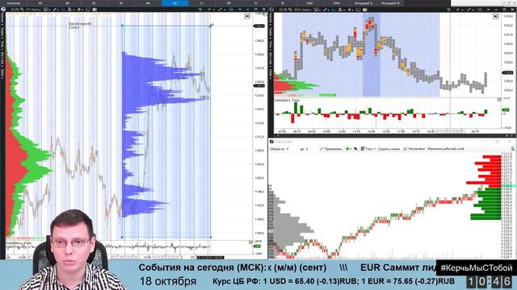Screen dimensions: 517x290
Task: Click the rectangle tool icon in right chart toolbar
Action: pos(359,10)
